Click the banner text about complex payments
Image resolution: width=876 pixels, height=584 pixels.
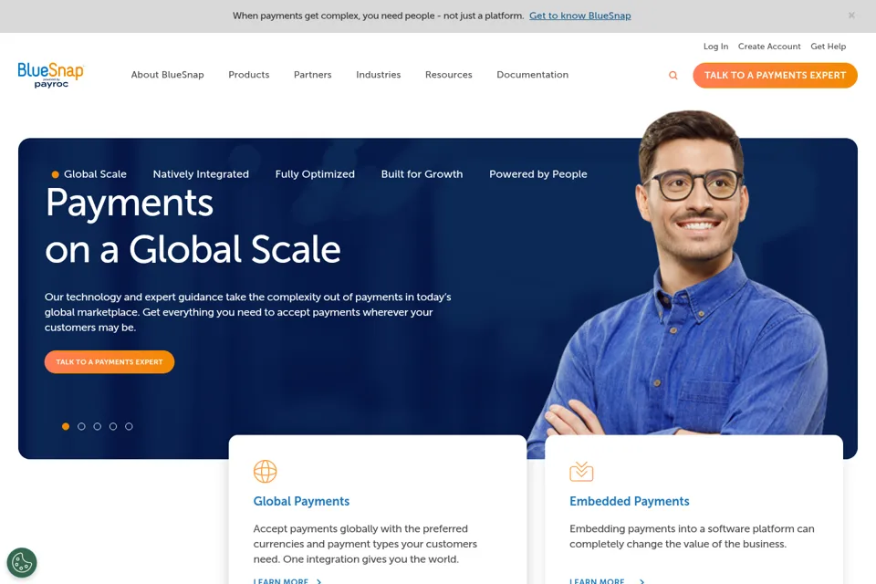pos(378,16)
